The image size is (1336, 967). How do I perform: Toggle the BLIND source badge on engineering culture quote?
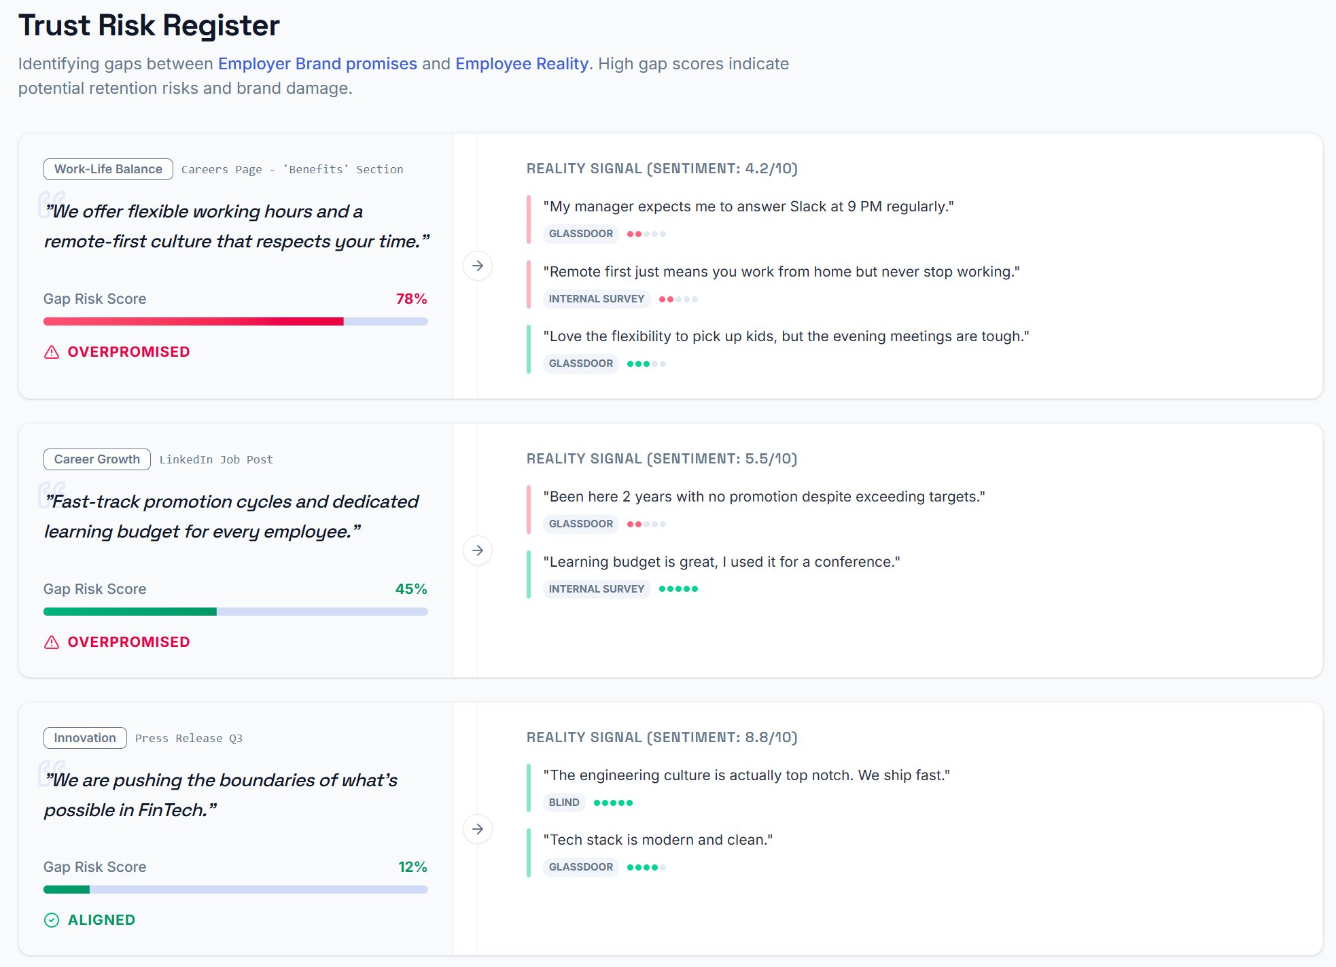pos(564,802)
